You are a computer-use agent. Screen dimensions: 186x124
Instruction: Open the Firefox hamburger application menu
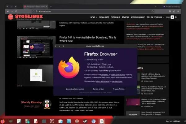(x=178, y=11)
